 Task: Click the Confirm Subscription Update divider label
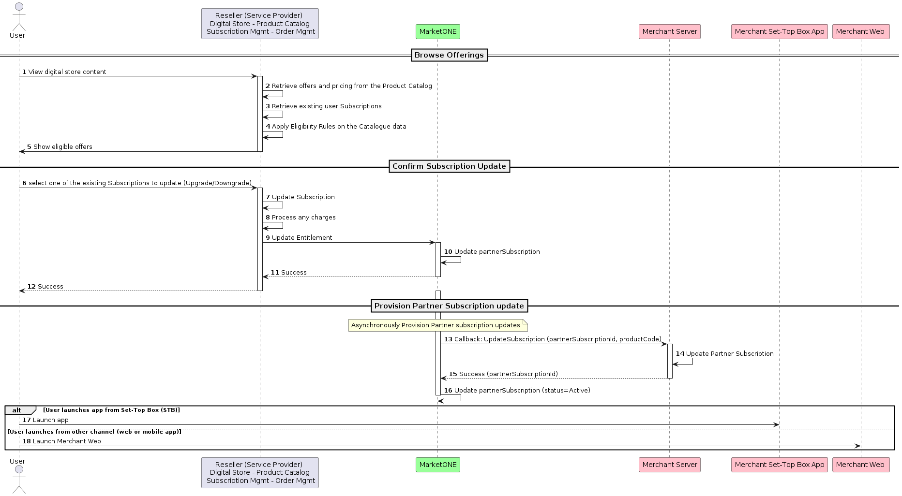pyautogui.click(x=449, y=166)
